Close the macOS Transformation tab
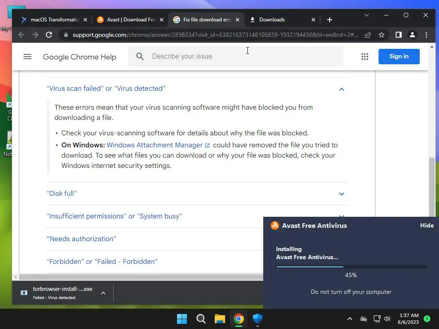 coord(85,20)
